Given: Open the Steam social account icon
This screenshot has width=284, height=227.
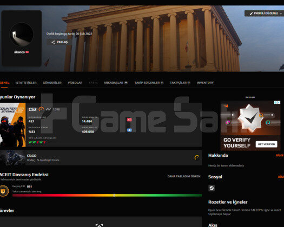Looking at the screenshot, I should click(212, 188).
